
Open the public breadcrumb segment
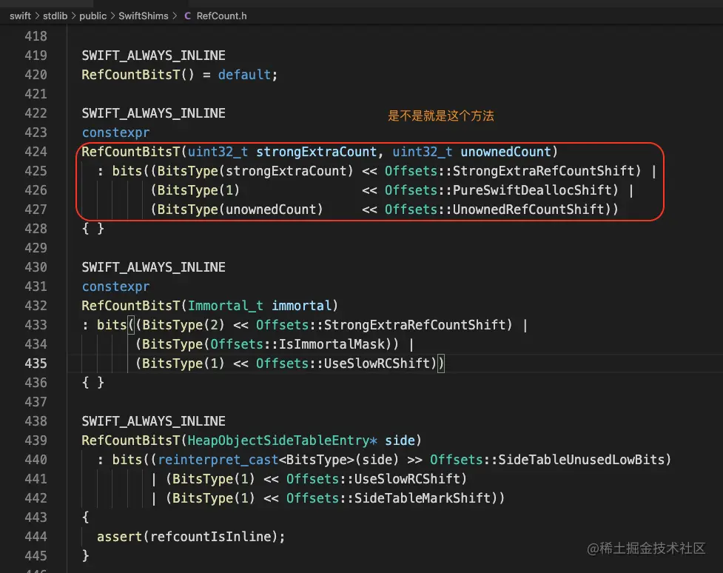tap(93, 16)
